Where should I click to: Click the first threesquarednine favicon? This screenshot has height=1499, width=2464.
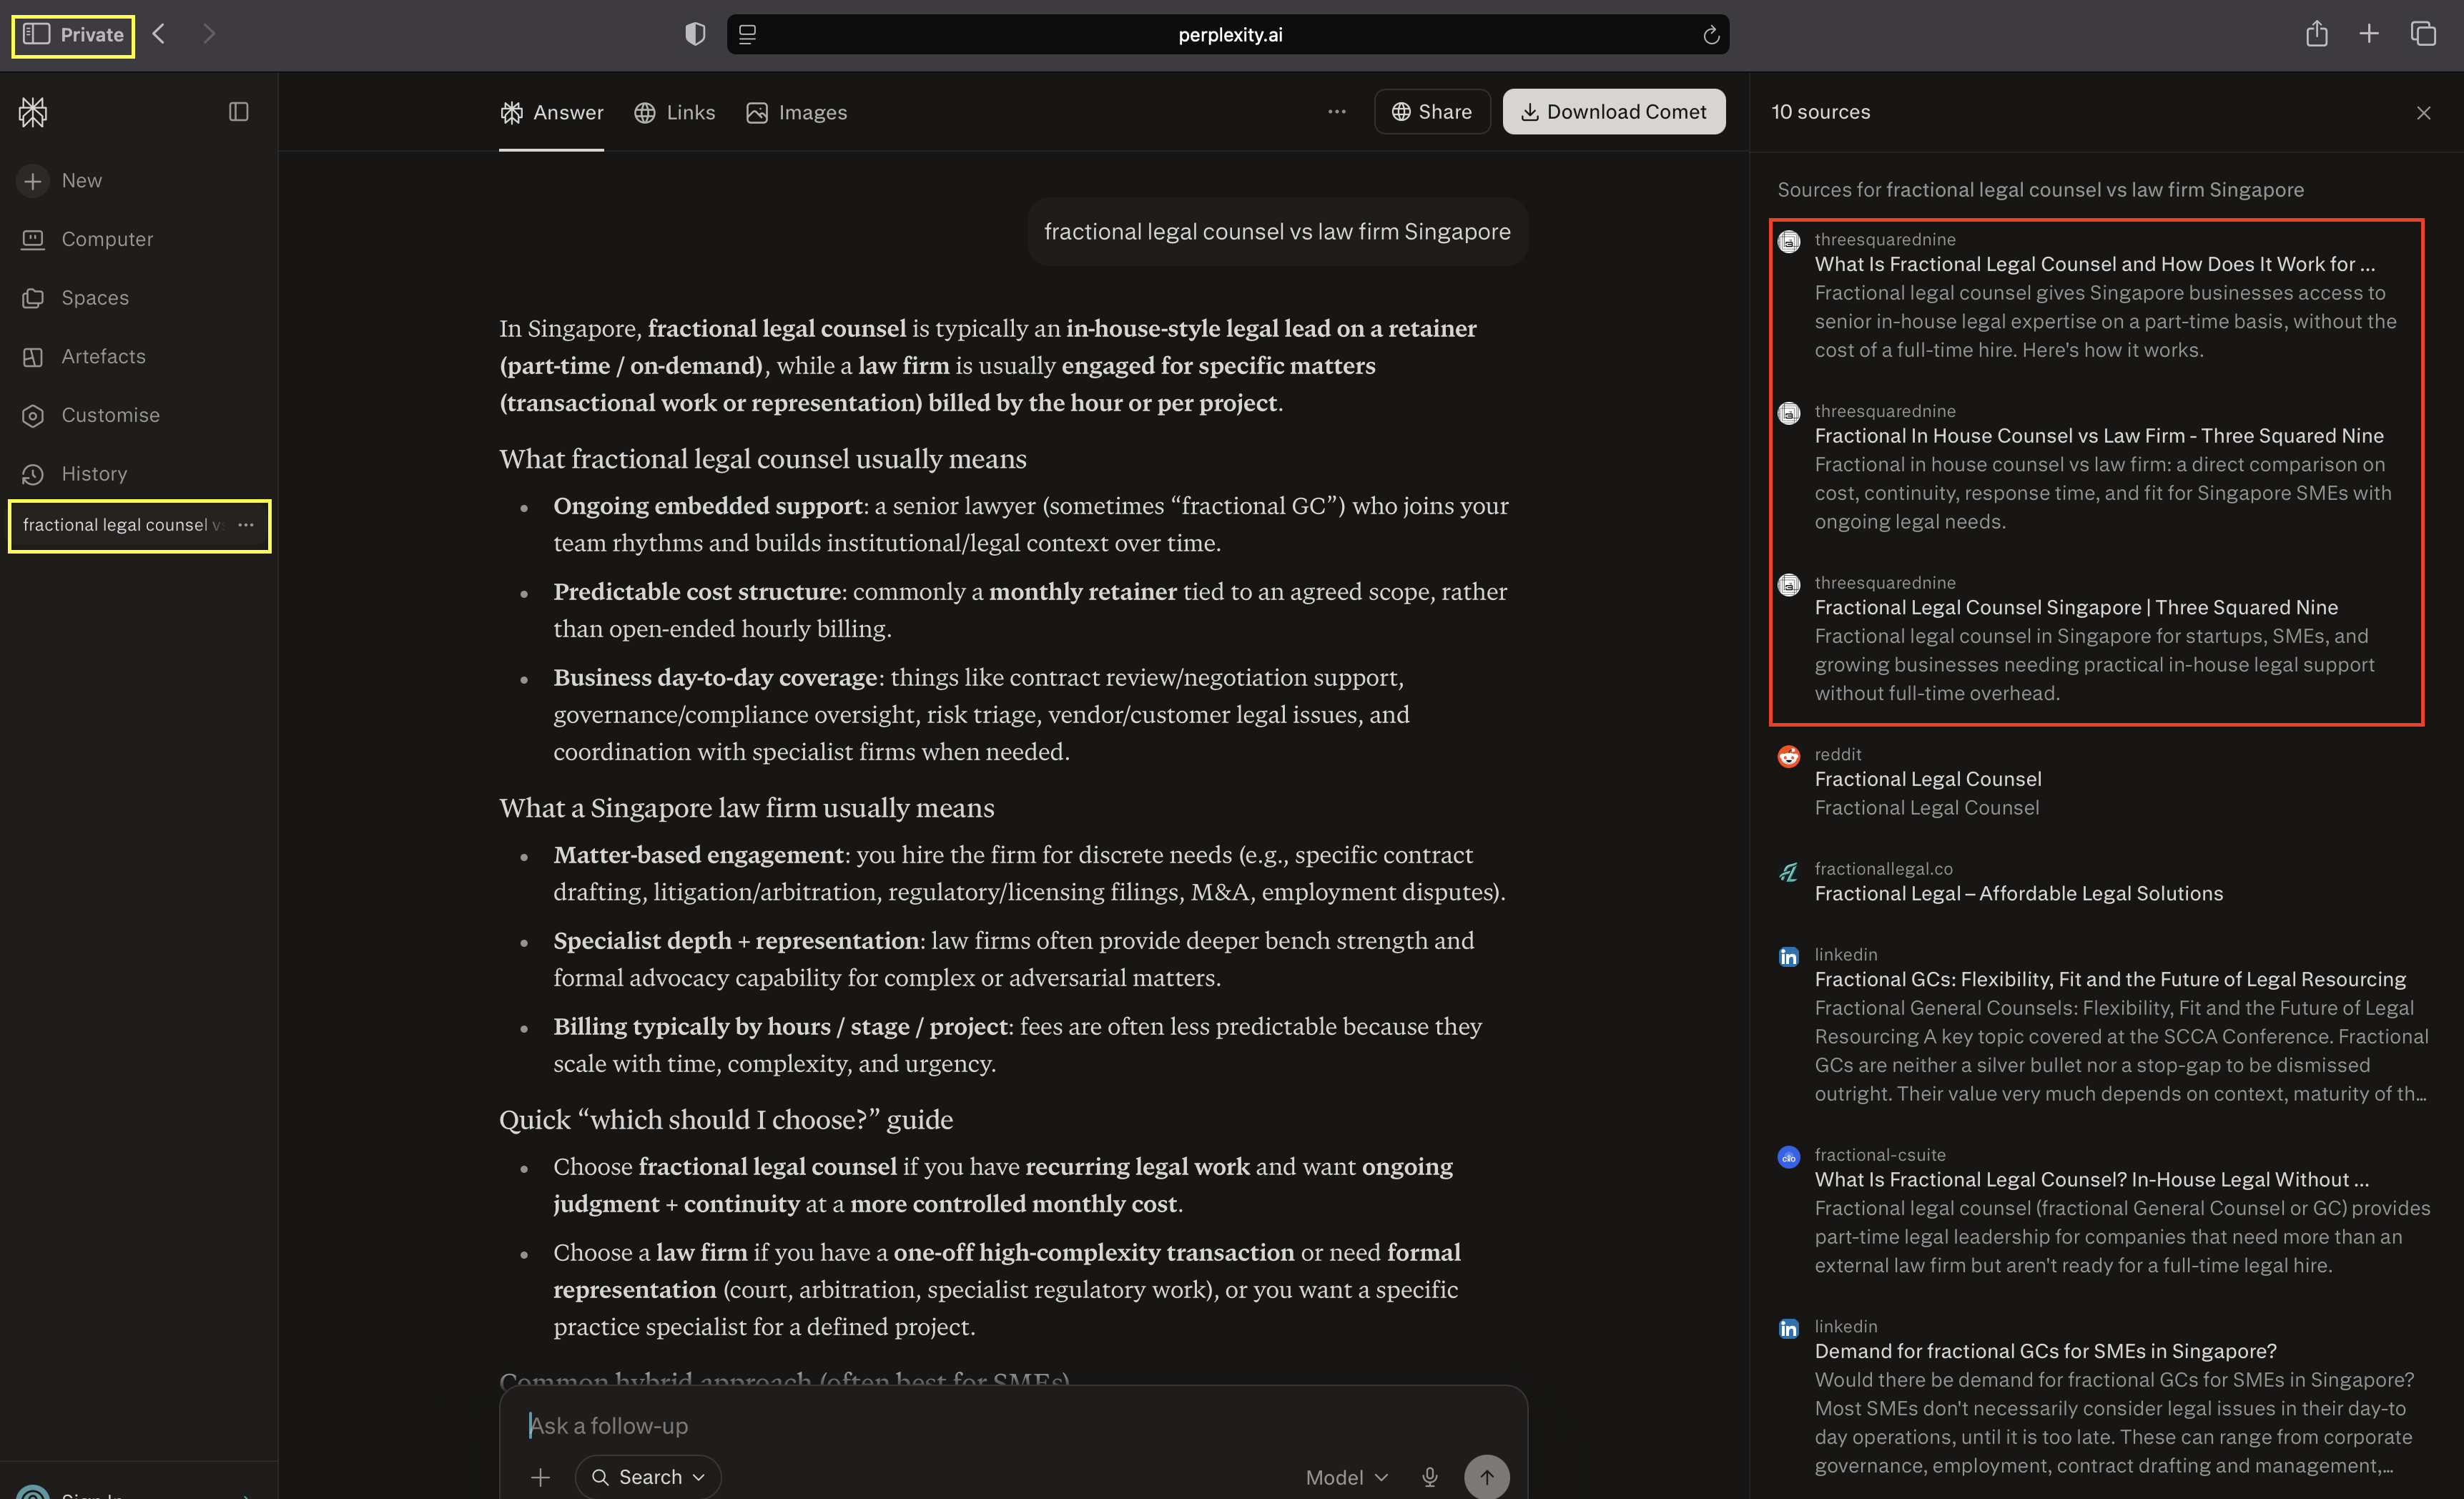point(1789,242)
